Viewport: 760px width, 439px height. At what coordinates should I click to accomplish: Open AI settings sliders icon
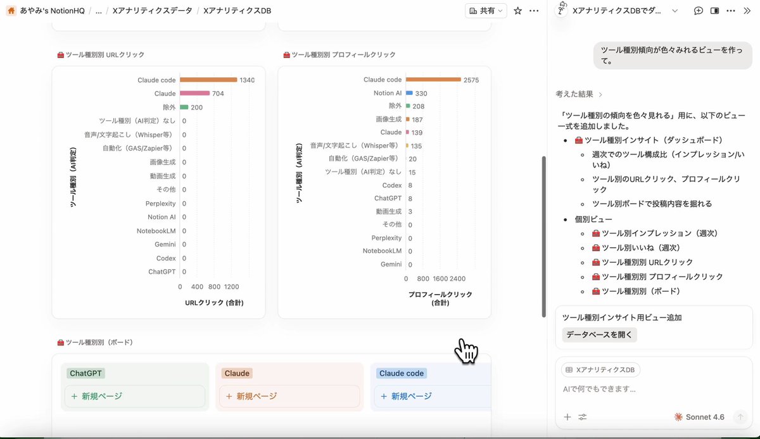pos(583,417)
